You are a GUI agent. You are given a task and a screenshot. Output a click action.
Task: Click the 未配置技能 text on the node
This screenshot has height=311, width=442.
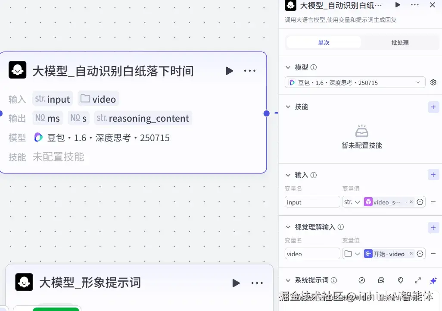[x=58, y=157]
